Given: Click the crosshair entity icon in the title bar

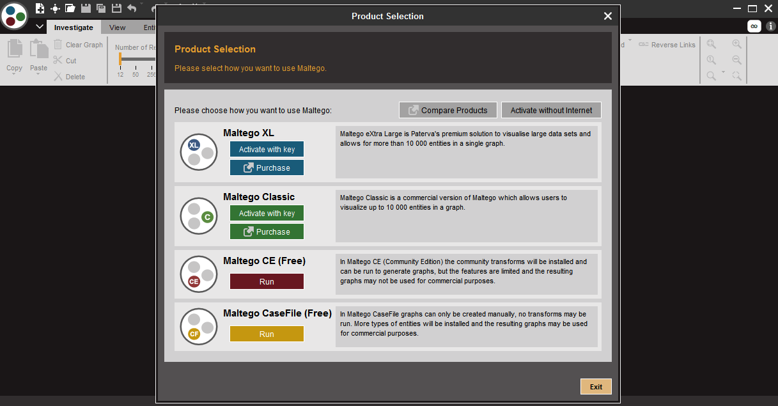Looking at the screenshot, I should [x=56, y=8].
